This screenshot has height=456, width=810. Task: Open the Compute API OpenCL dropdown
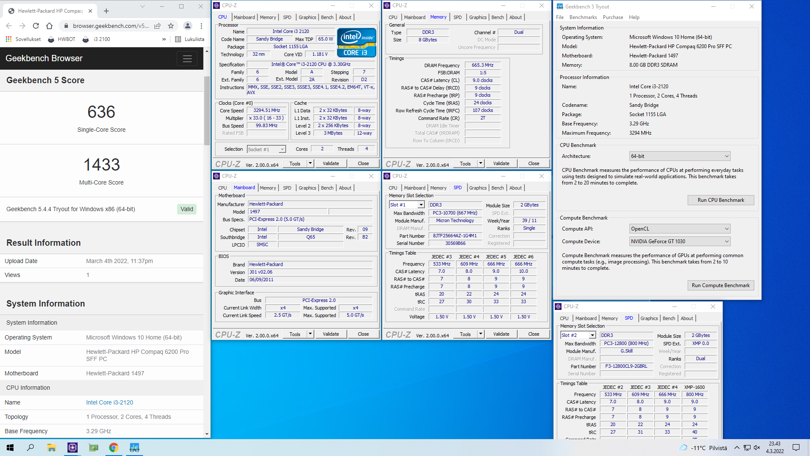[680, 229]
